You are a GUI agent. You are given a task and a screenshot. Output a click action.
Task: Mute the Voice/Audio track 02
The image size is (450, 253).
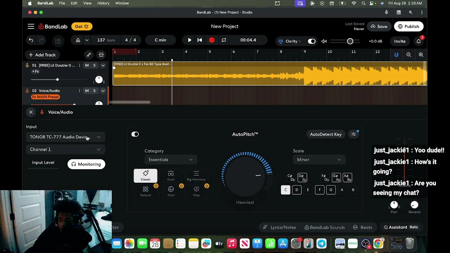[x=87, y=91]
